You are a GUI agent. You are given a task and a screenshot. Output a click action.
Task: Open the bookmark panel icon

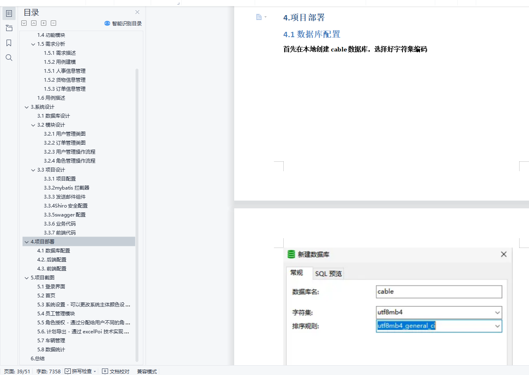tap(9, 43)
